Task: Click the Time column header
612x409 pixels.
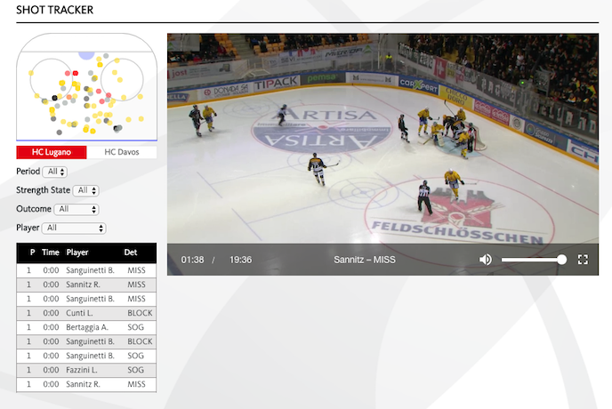Action: coord(51,253)
